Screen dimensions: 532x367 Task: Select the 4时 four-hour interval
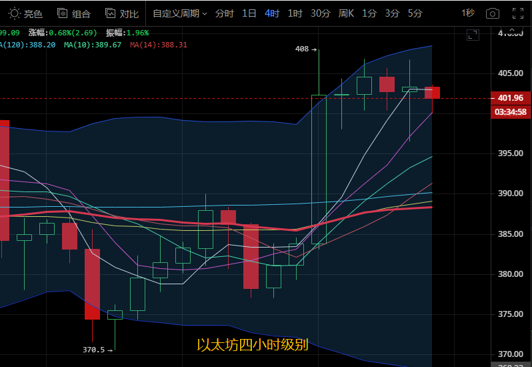272,13
